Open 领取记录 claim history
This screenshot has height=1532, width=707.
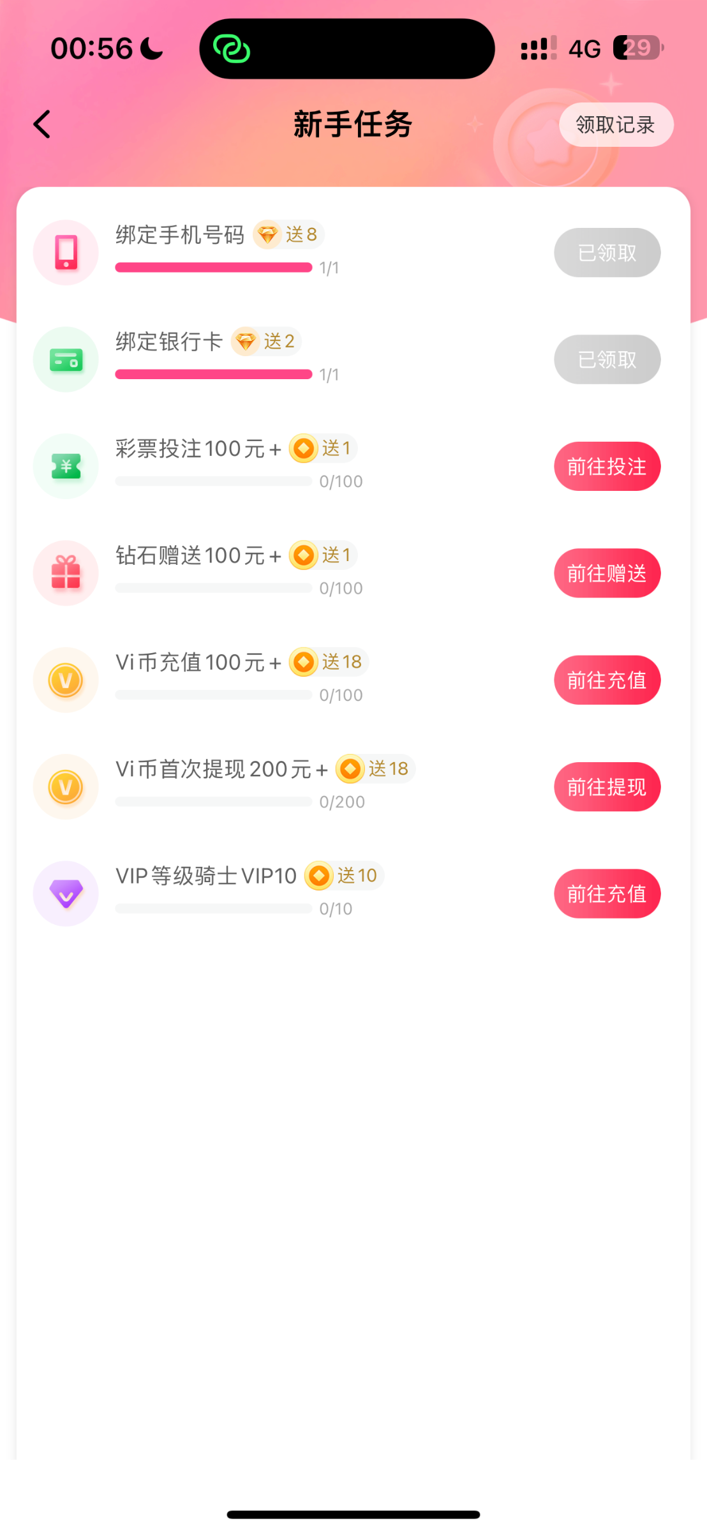point(616,125)
